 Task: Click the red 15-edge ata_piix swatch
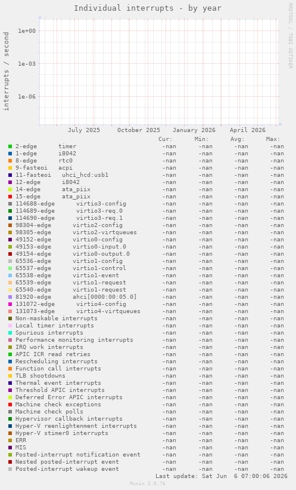(10, 197)
